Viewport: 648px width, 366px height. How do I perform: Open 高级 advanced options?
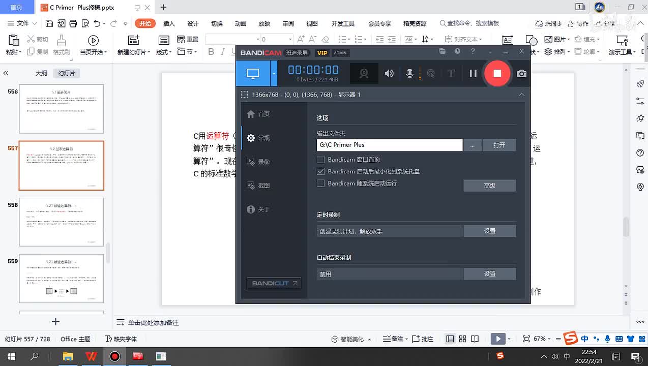coord(489,186)
